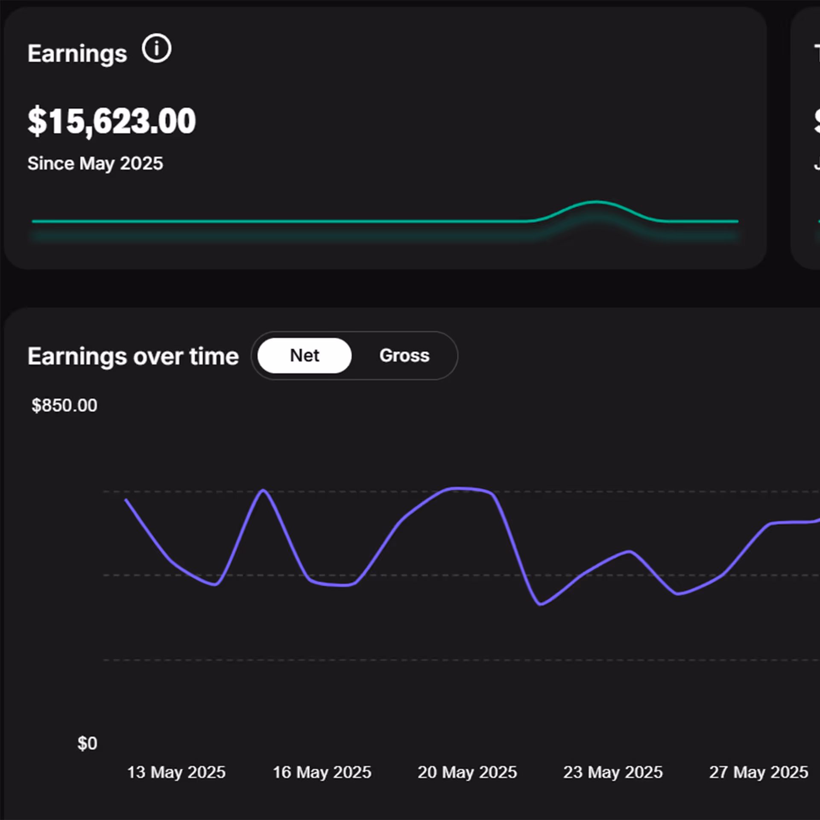This screenshot has height=820, width=820.
Task: Switch earnings chart to Net
Action: coord(304,355)
